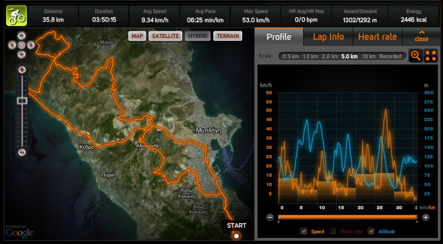Viewport: 443px width, 244px height.
Task: Click the Google logo link
Action: coord(19,232)
